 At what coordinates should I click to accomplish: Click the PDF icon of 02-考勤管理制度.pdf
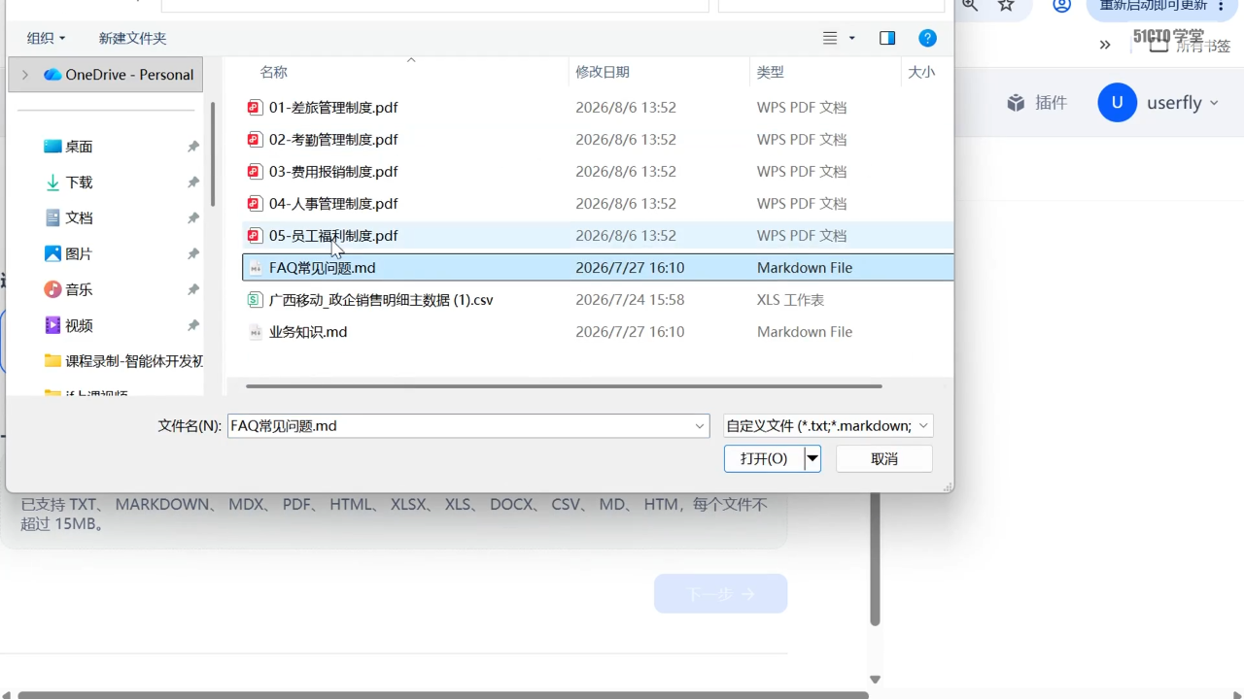255,140
